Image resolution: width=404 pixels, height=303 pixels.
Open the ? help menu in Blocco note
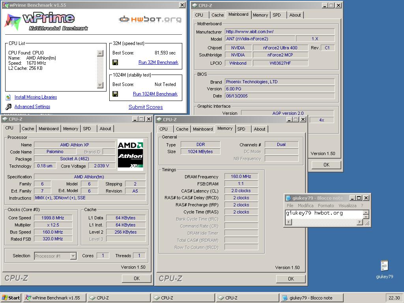point(362,206)
